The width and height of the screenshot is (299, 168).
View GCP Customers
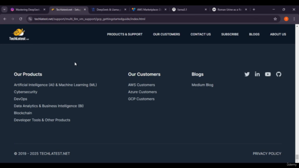pos(141,99)
